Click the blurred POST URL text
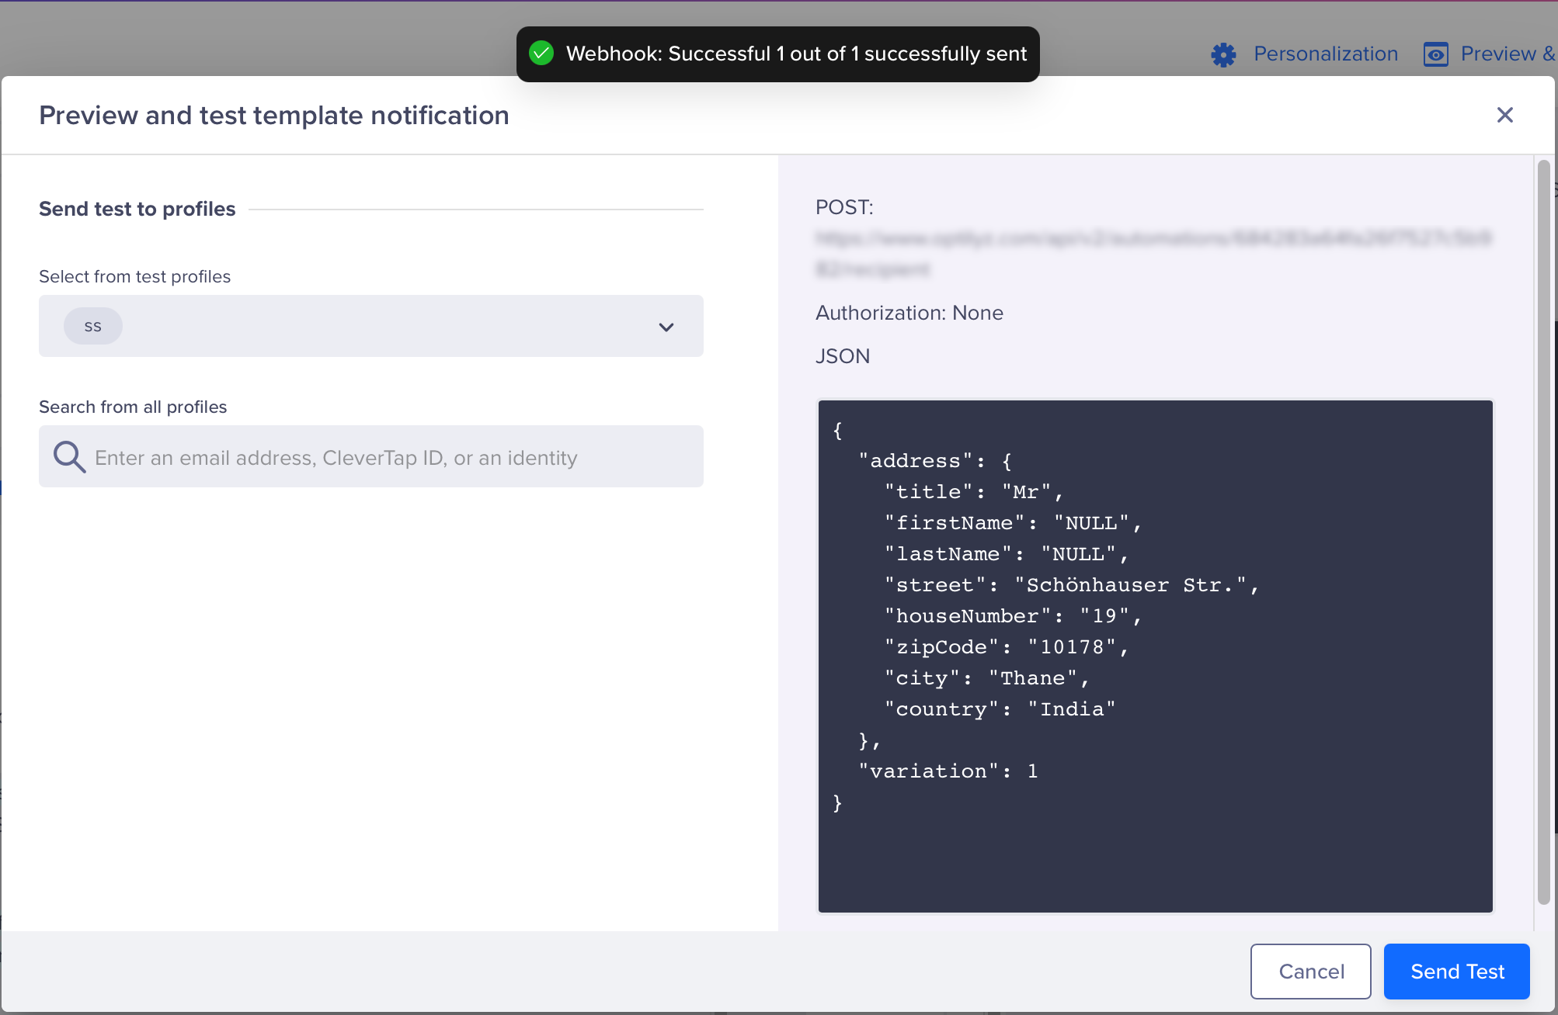This screenshot has height=1015, width=1558. coord(1153,253)
